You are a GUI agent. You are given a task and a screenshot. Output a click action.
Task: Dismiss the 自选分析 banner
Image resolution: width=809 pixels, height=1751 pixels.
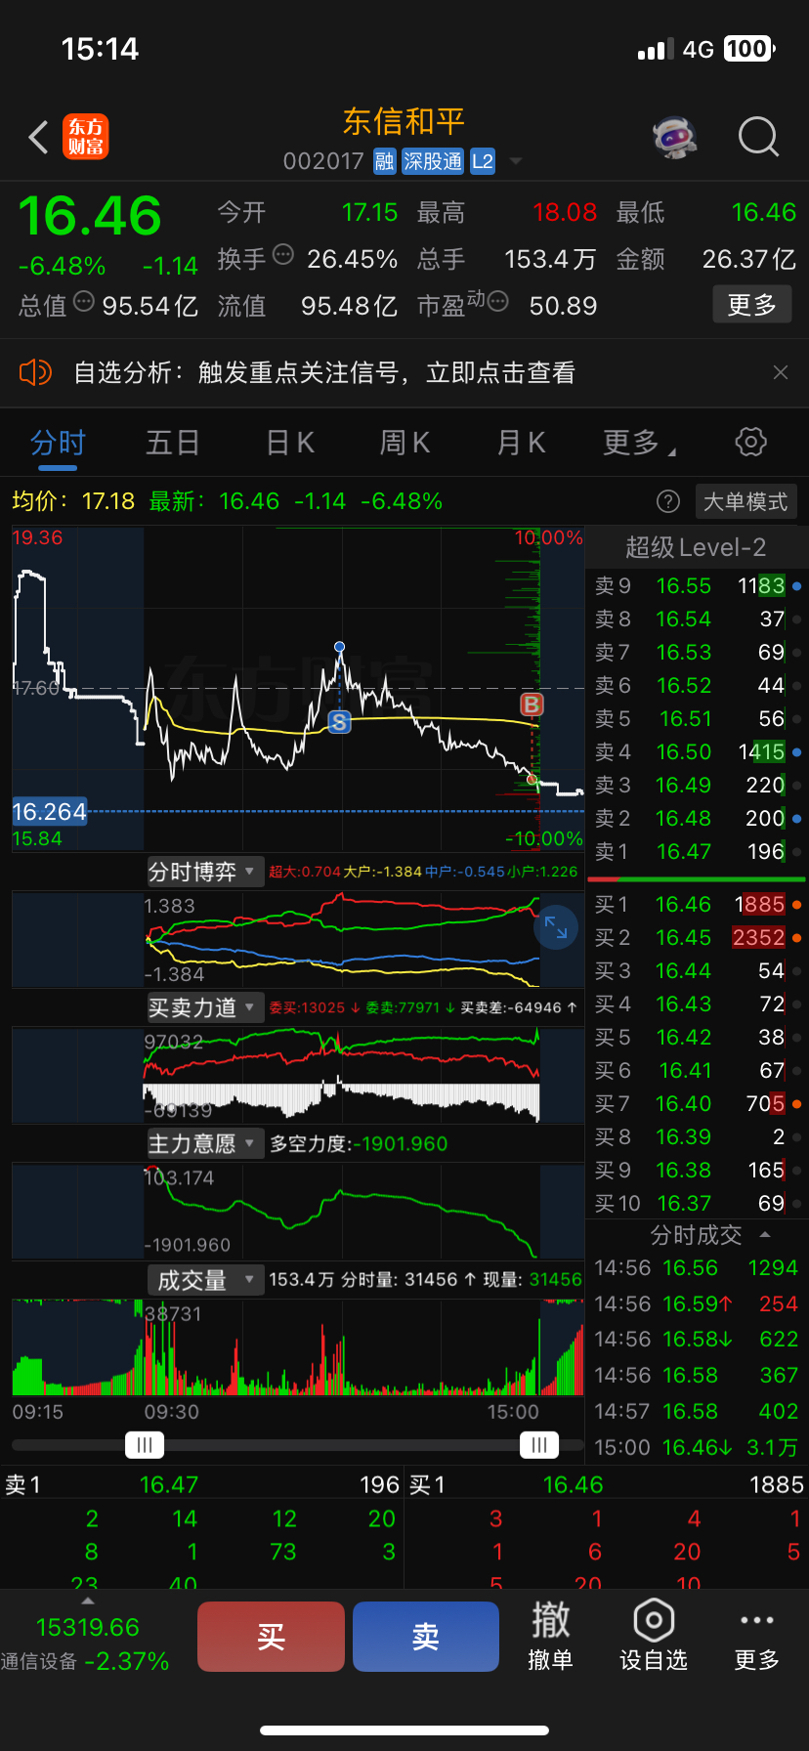[780, 372]
